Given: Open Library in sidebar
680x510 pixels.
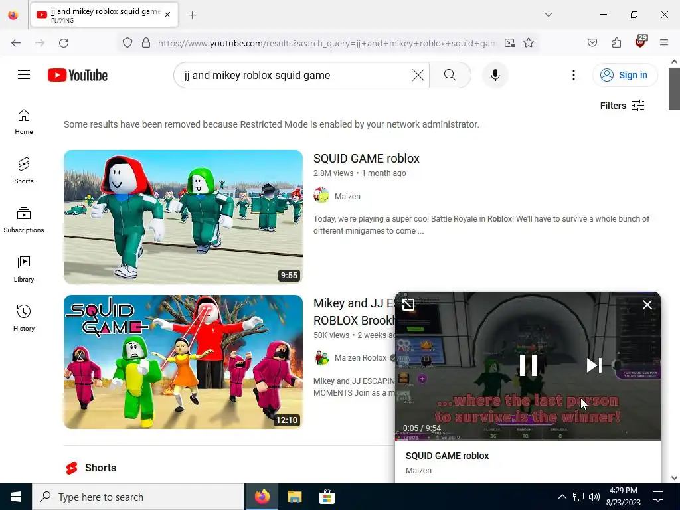Looking at the screenshot, I should [24, 270].
